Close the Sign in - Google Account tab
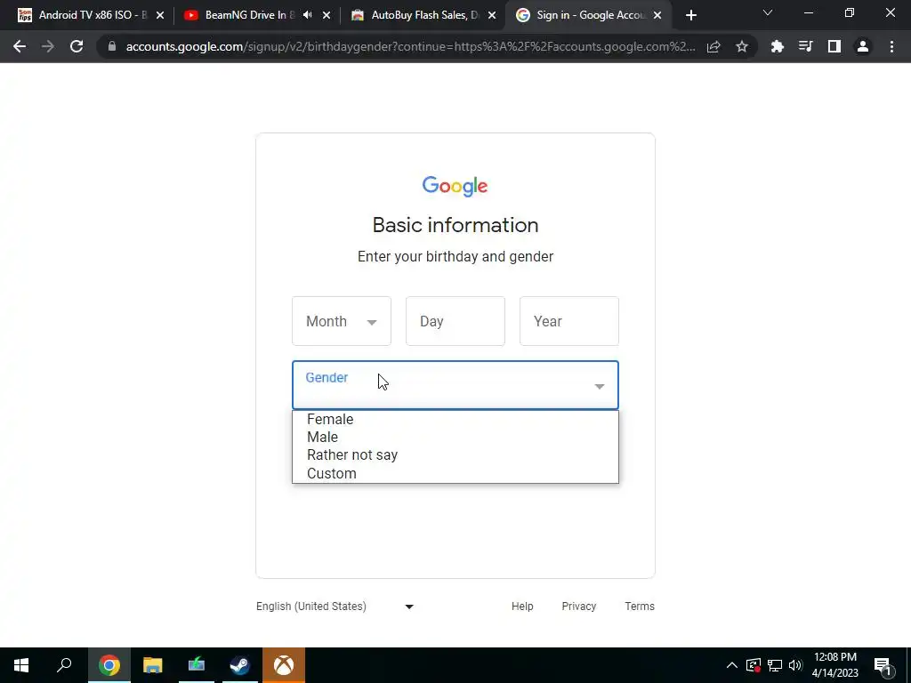The image size is (911, 683). [657, 16]
